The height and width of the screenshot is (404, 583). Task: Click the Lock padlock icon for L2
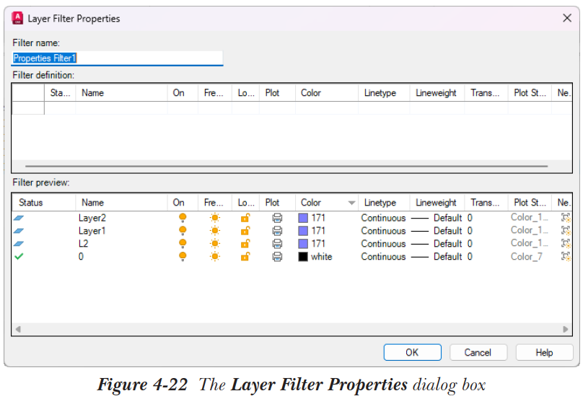pos(245,244)
